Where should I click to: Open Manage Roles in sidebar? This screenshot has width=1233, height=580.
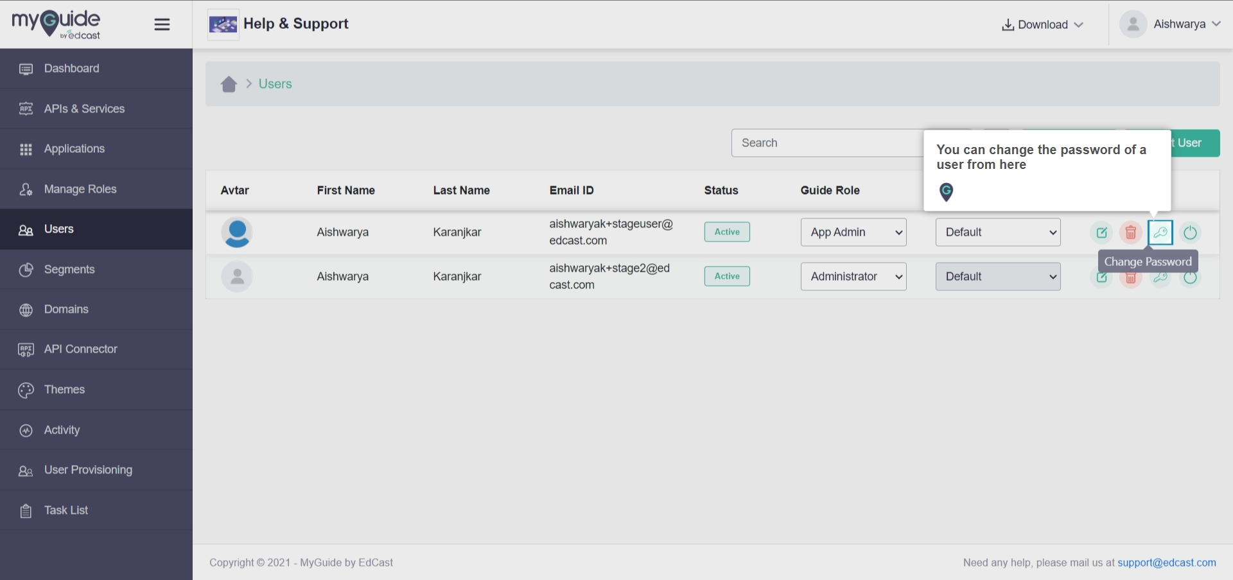coord(96,189)
